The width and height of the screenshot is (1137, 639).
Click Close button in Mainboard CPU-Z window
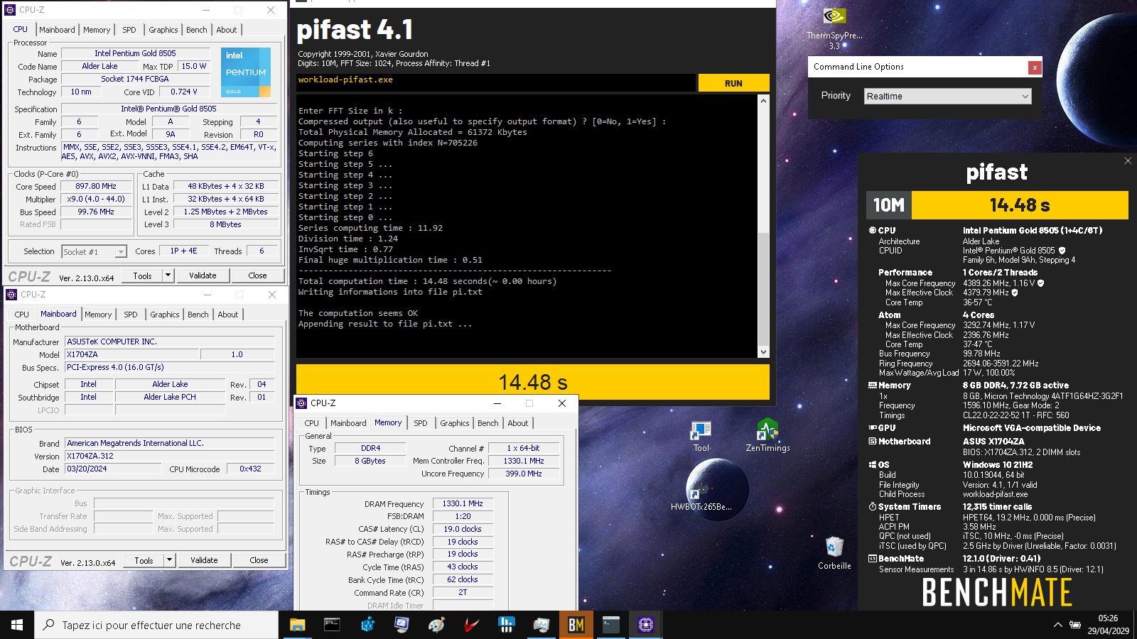(x=259, y=560)
